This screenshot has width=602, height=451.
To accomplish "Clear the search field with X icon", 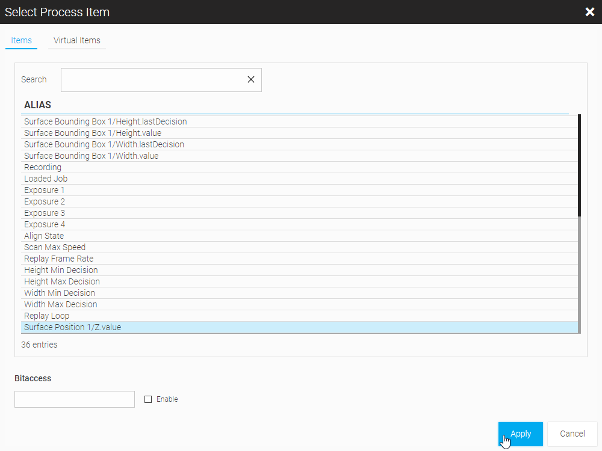I will coord(251,79).
